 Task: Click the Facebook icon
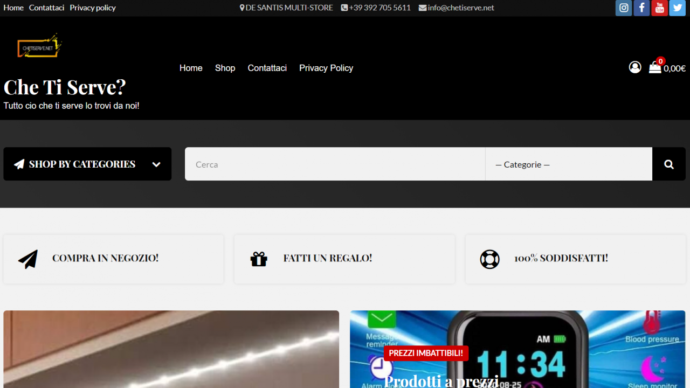click(x=641, y=8)
